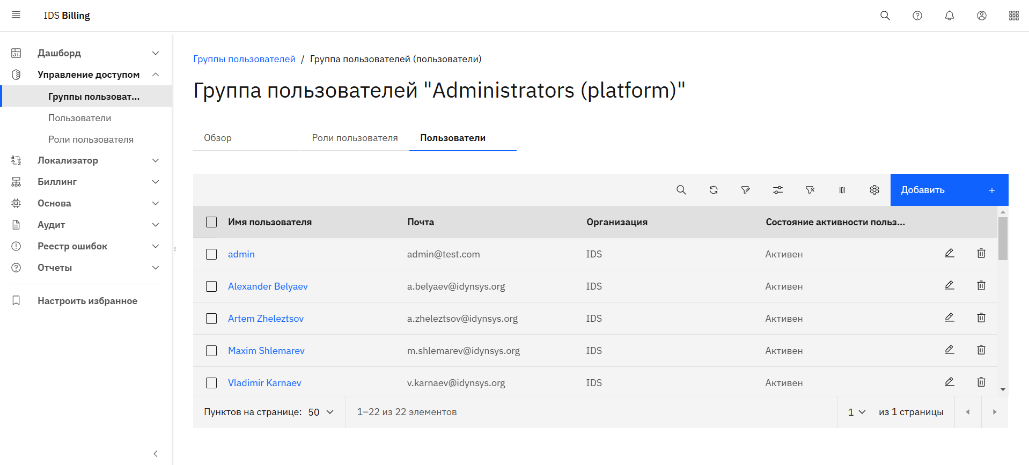Select the Vladimir Karnaev row checkbox
Screen dimensions: 1029x465
click(x=211, y=383)
